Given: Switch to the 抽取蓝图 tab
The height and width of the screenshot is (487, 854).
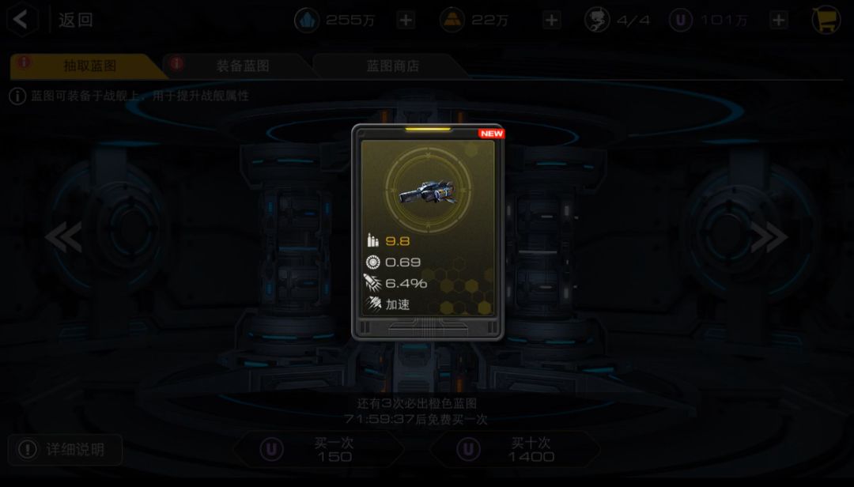Looking at the screenshot, I should pyautogui.click(x=89, y=66).
